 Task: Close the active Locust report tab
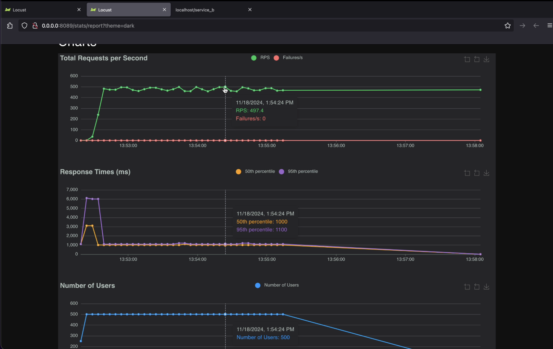pyautogui.click(x=164, y=10)
